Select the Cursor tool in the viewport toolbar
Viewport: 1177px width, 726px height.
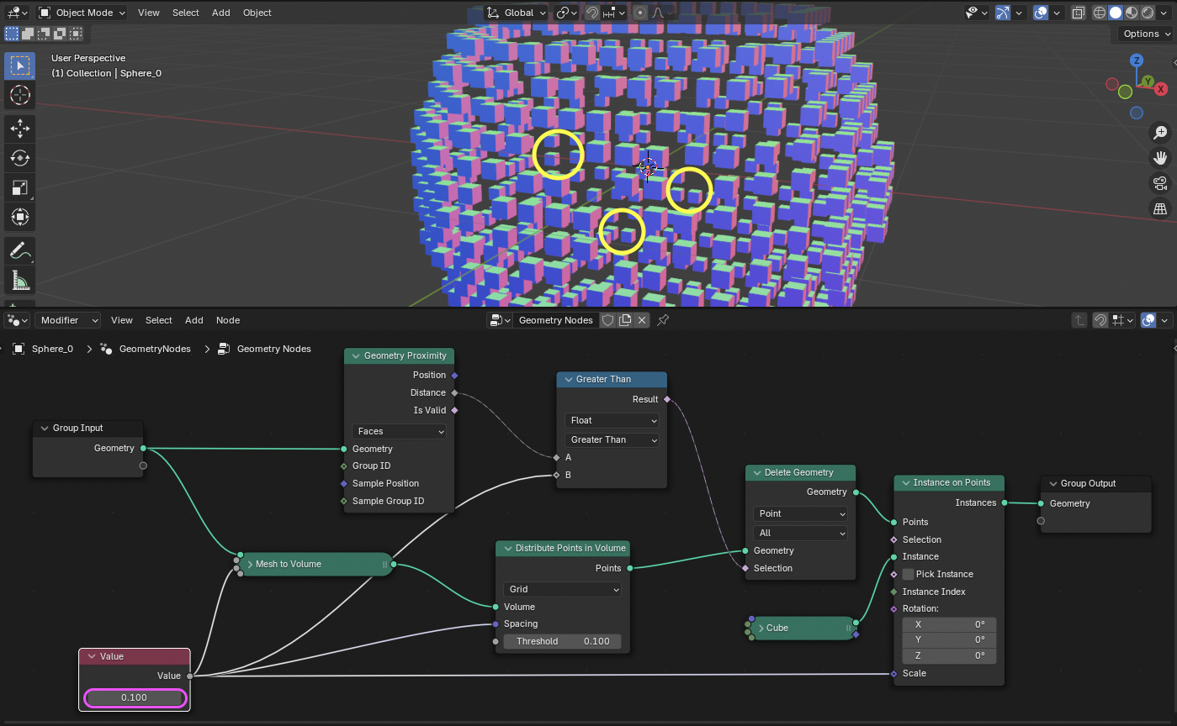click(x=20, y=95)
